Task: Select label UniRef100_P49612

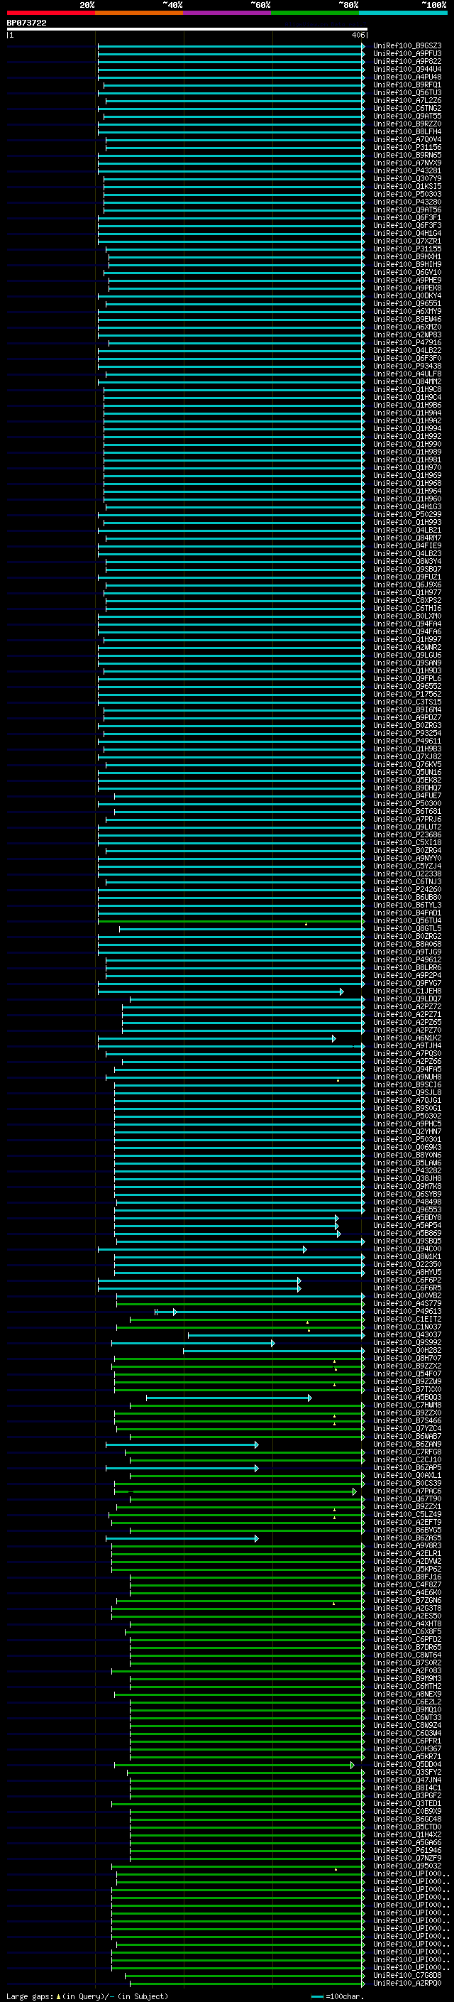Action: 407,959
